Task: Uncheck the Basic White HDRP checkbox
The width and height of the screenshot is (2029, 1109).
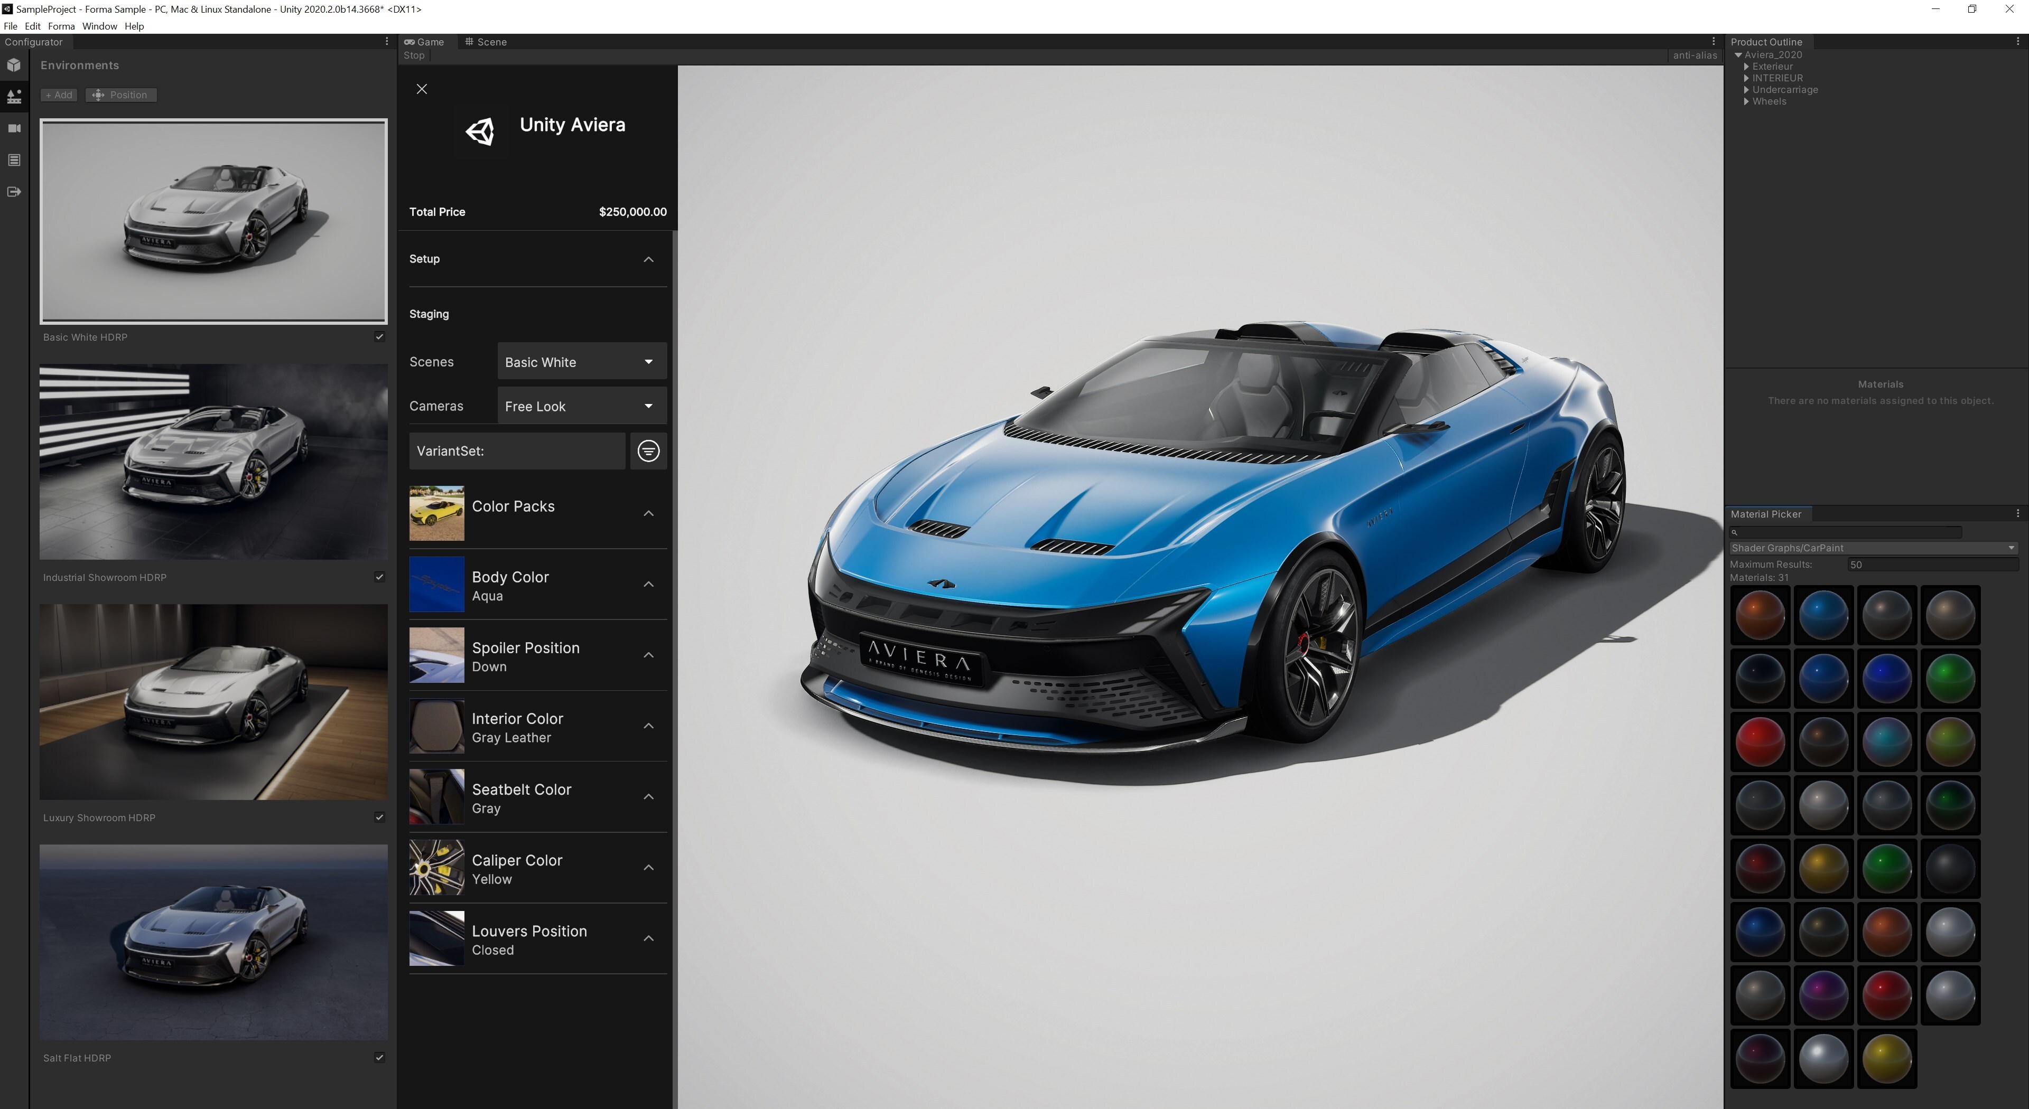Action: point(379,337)
